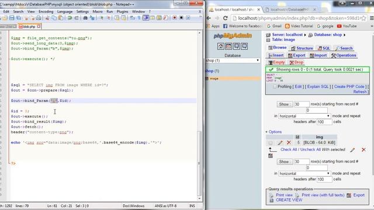The height and width of the screenshot is (210, 374).
Task: Click the Copy icon in Notepad++ toolbar
Action: click(x=54, y=18)
